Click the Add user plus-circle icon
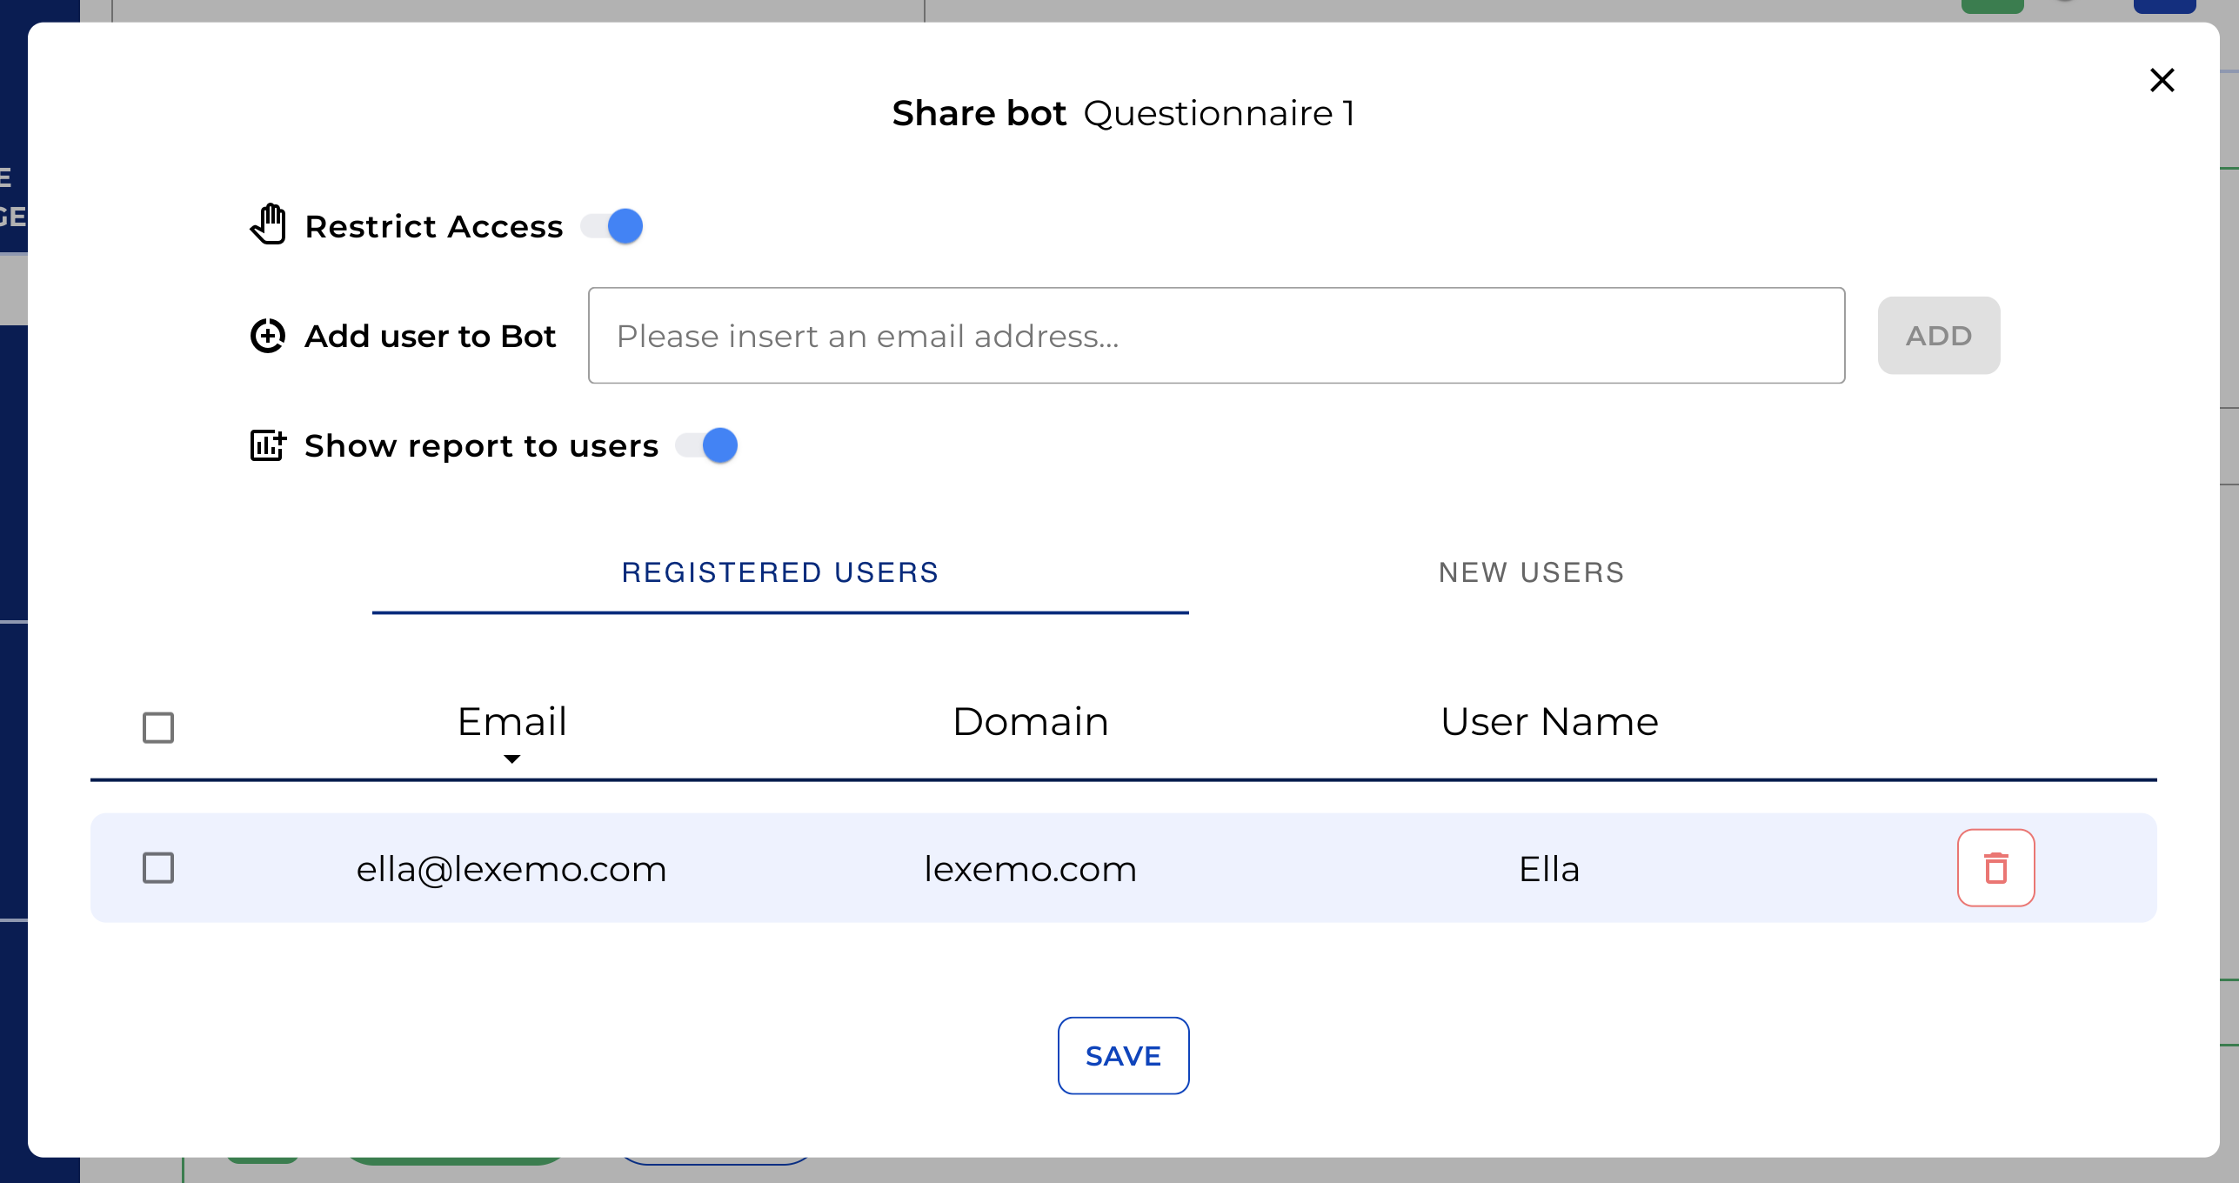Viewport: 2239px width, 1183px height. coord(268,336)
